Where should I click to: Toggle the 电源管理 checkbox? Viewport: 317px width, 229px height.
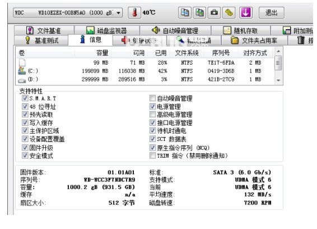pos(152,106)
